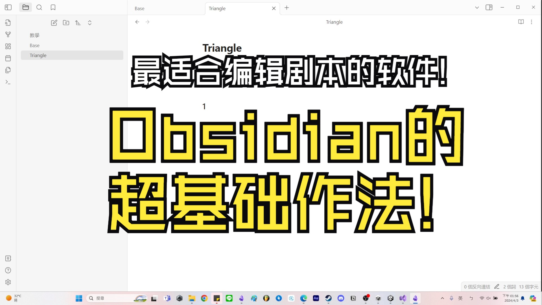Image resolution: width=542 pixels, height=305 pixels.
Task: Open the taskbar clock and calendar
Action: (511, 298)
